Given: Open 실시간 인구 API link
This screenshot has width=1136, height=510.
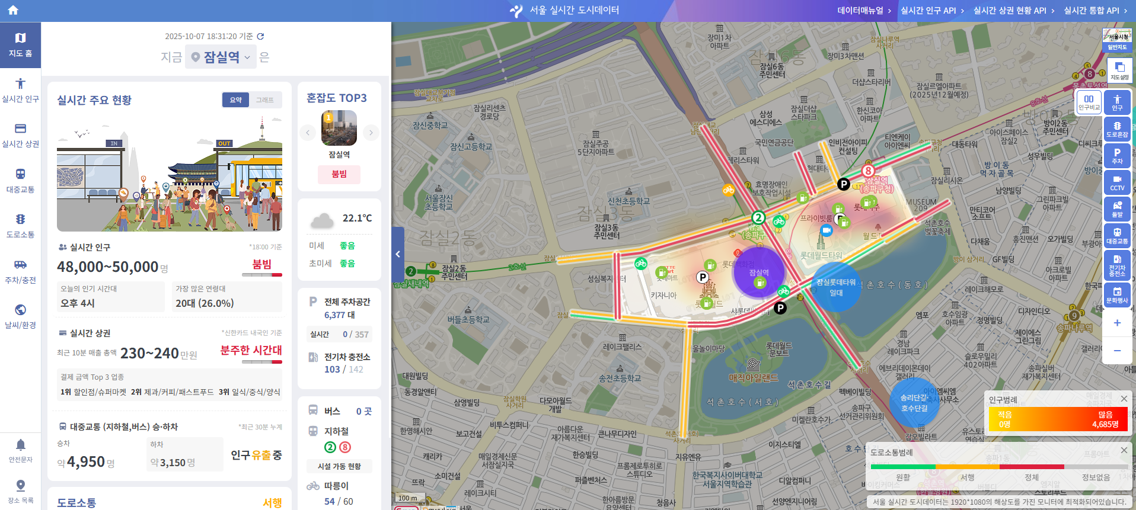Looking at the screenshot, I should (932, 10).
